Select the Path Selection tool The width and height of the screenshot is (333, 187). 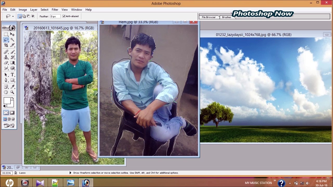[6, 75]
